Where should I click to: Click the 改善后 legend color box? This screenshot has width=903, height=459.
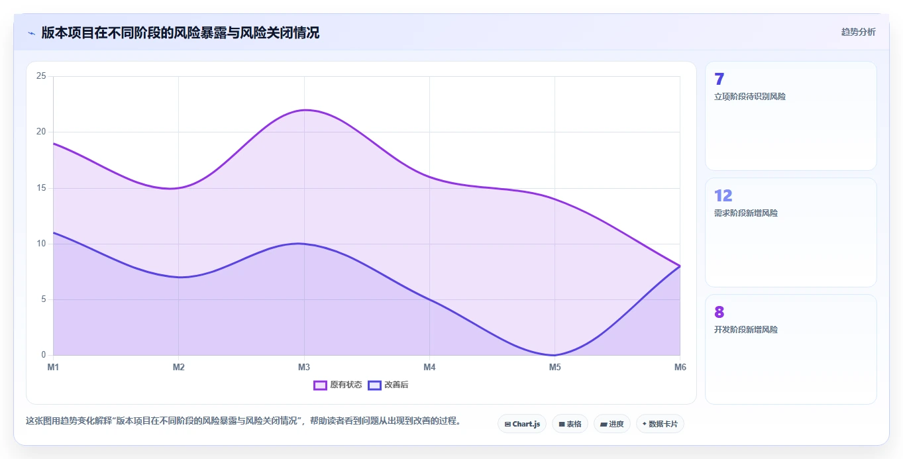click(x=375, y=385)
